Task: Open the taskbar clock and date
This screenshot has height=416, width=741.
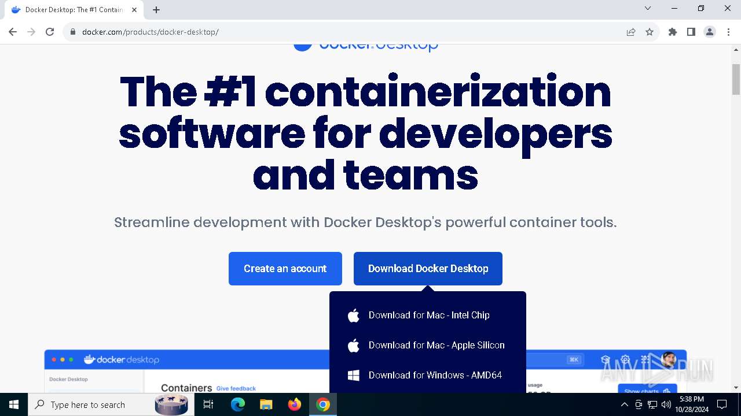Action: click(x=692, y=404)
